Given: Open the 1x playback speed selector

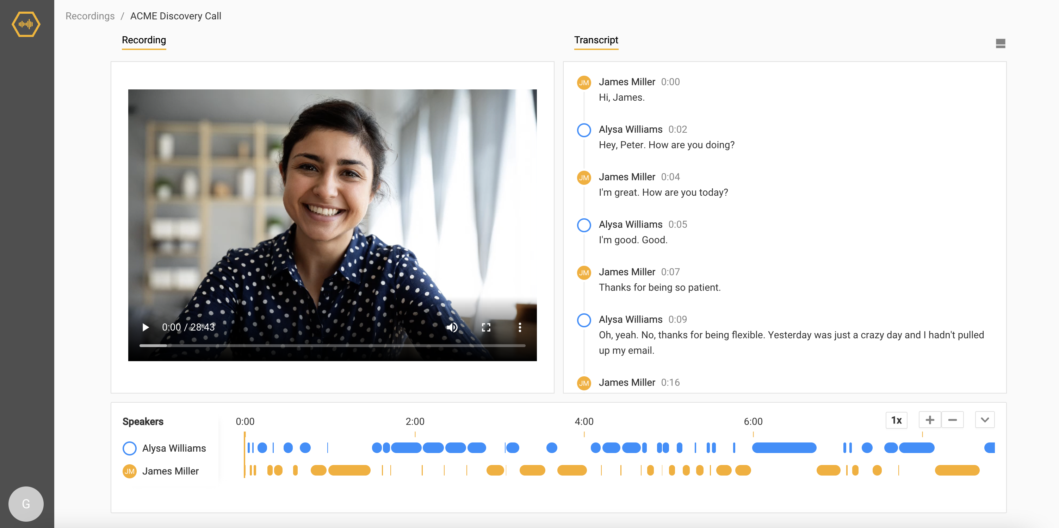Looking at the screenshot, I should tap(896, 420).
